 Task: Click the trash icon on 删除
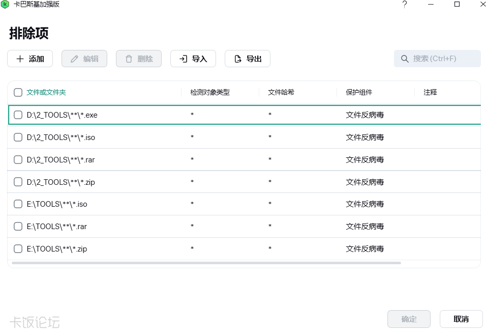tap(129, 59)
